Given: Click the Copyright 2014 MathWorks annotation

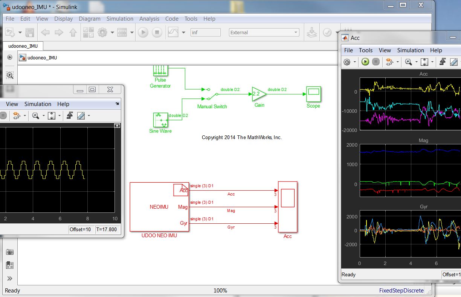Looking at the screenshot, I should click(242, 138).
